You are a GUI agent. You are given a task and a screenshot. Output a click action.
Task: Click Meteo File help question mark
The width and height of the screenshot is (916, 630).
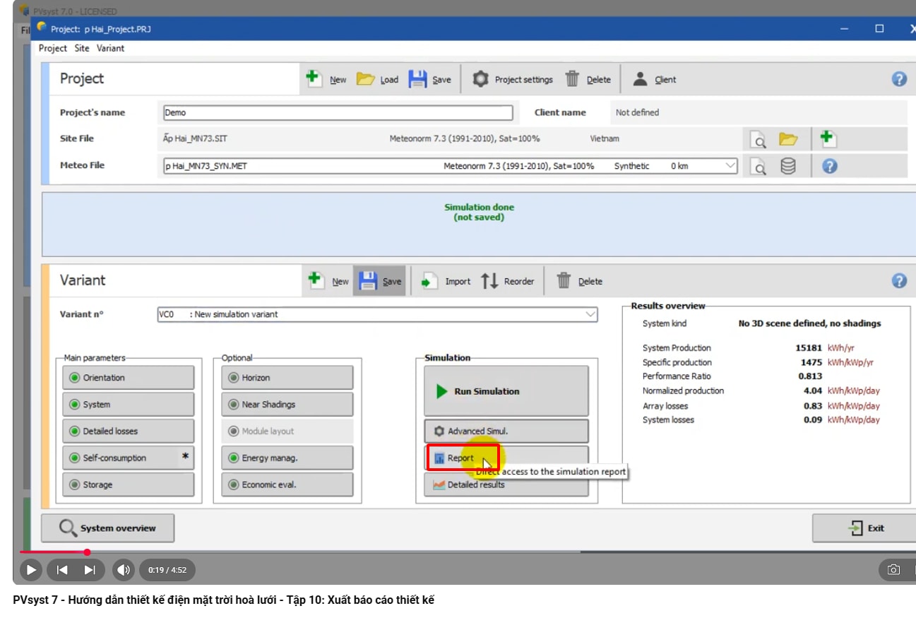[x=830, y=166]
